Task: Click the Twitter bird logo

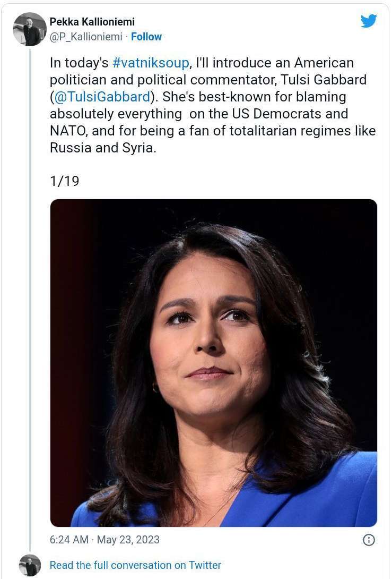Action: point(368,21)
